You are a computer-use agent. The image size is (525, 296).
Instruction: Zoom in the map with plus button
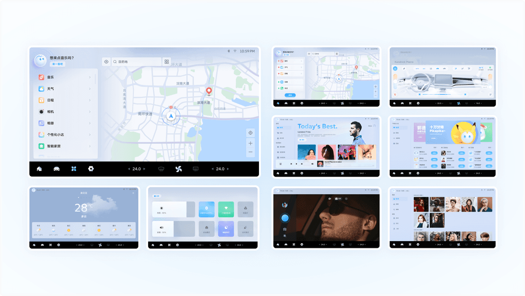[x=250, y=143]
